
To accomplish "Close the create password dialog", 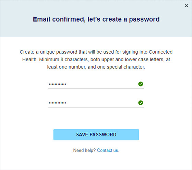I will pyautogui.click(x=187, y=5).
